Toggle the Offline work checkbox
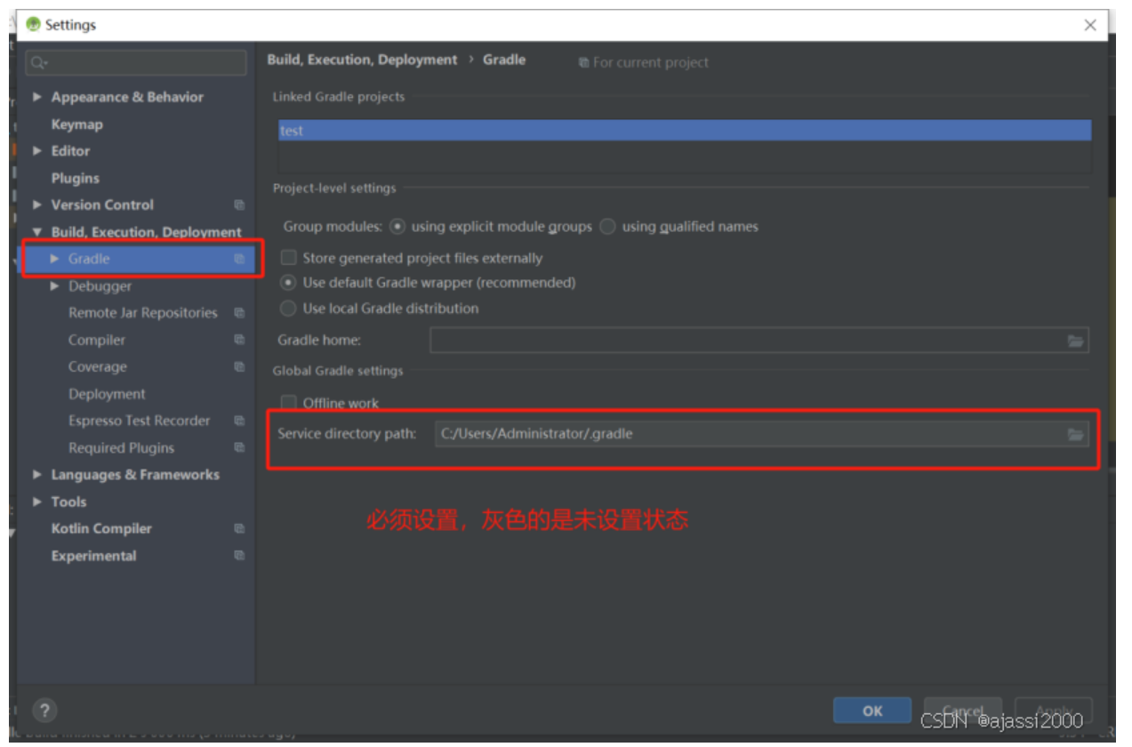 point(288,403)
